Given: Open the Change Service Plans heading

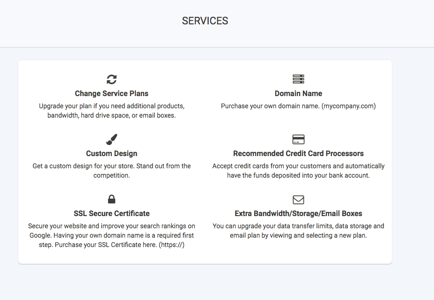Looking at the screenshot, I should point(111,93).
